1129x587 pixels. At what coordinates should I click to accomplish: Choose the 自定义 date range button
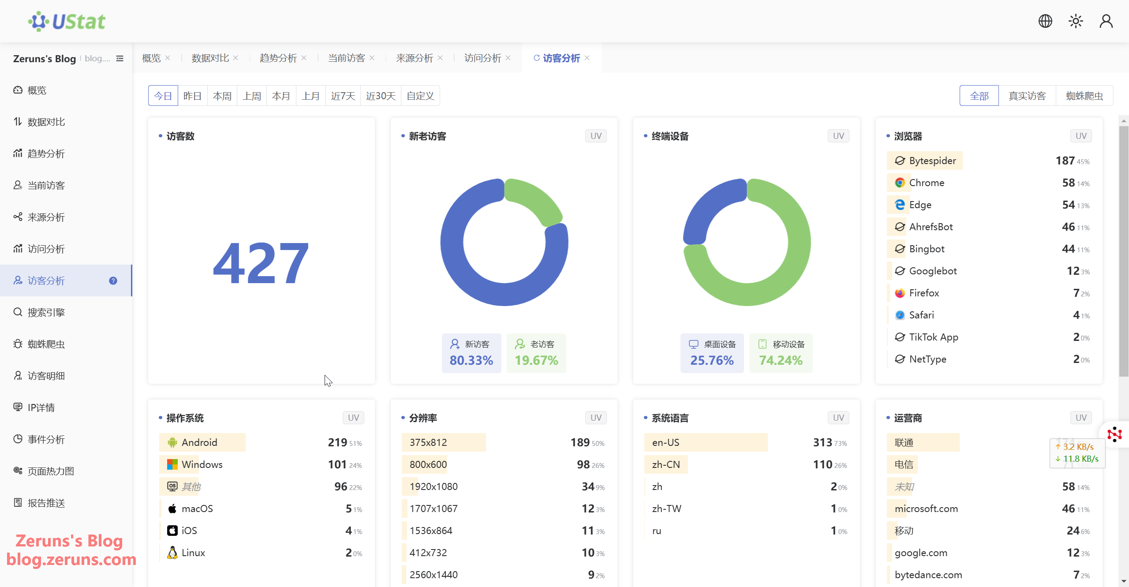coord(420,96)
